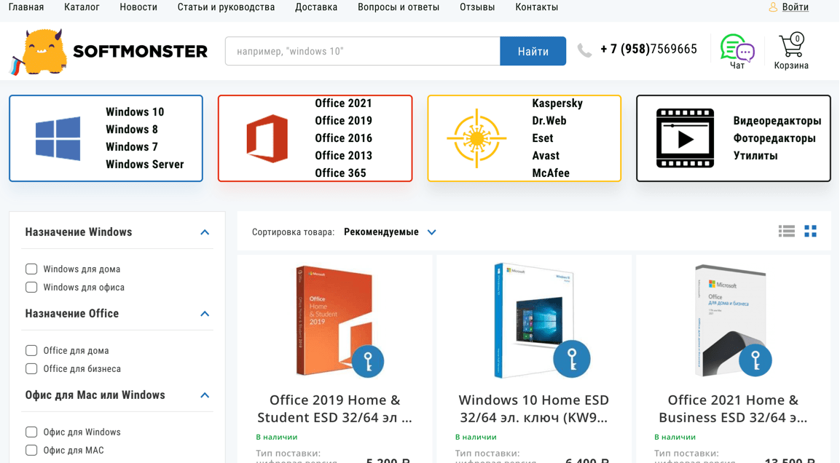Open the Контакты menu item
This screenshot has width=840, height=463.
(537, 7)
